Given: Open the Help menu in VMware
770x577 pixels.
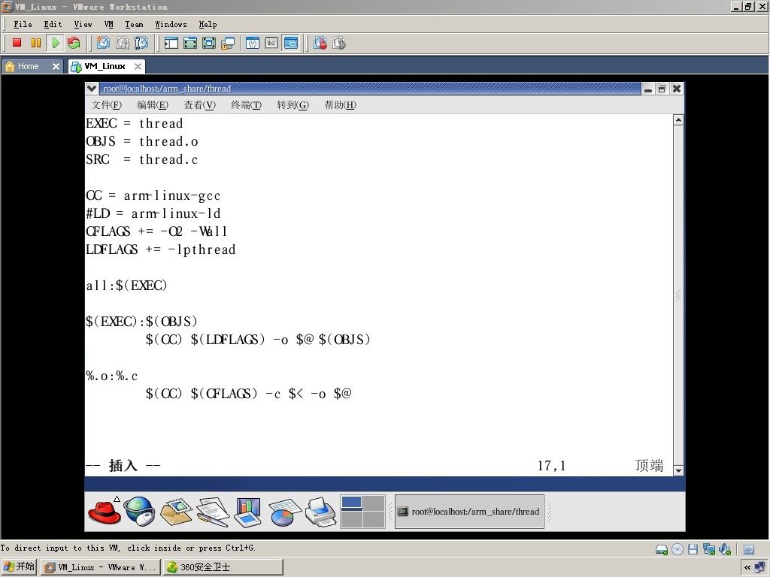Looking at the screenshot, I should [x=208, y=24].
